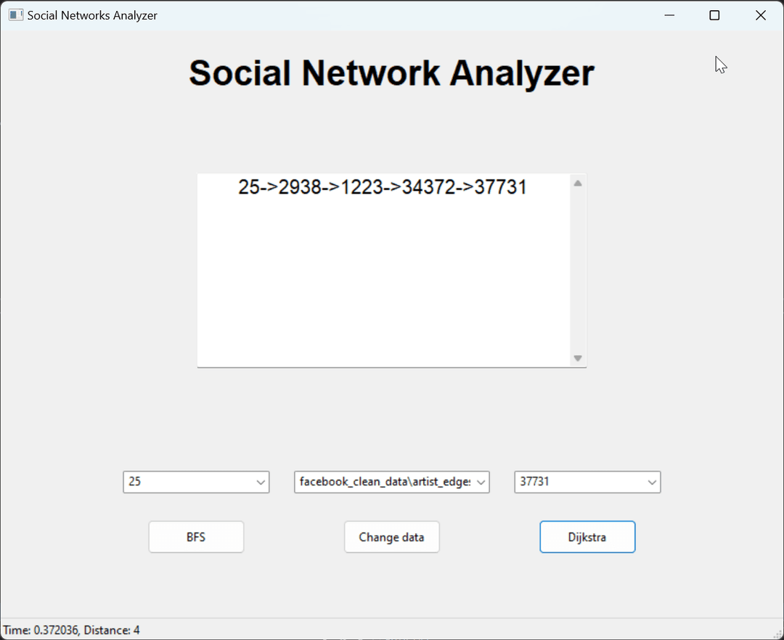Expand the source node combo box arrow

(x=261, y=482)
